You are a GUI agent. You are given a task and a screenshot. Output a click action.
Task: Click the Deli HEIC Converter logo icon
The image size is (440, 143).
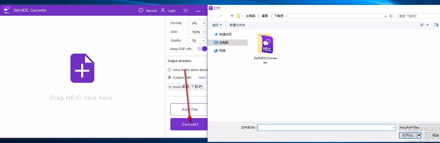point(7,10)
